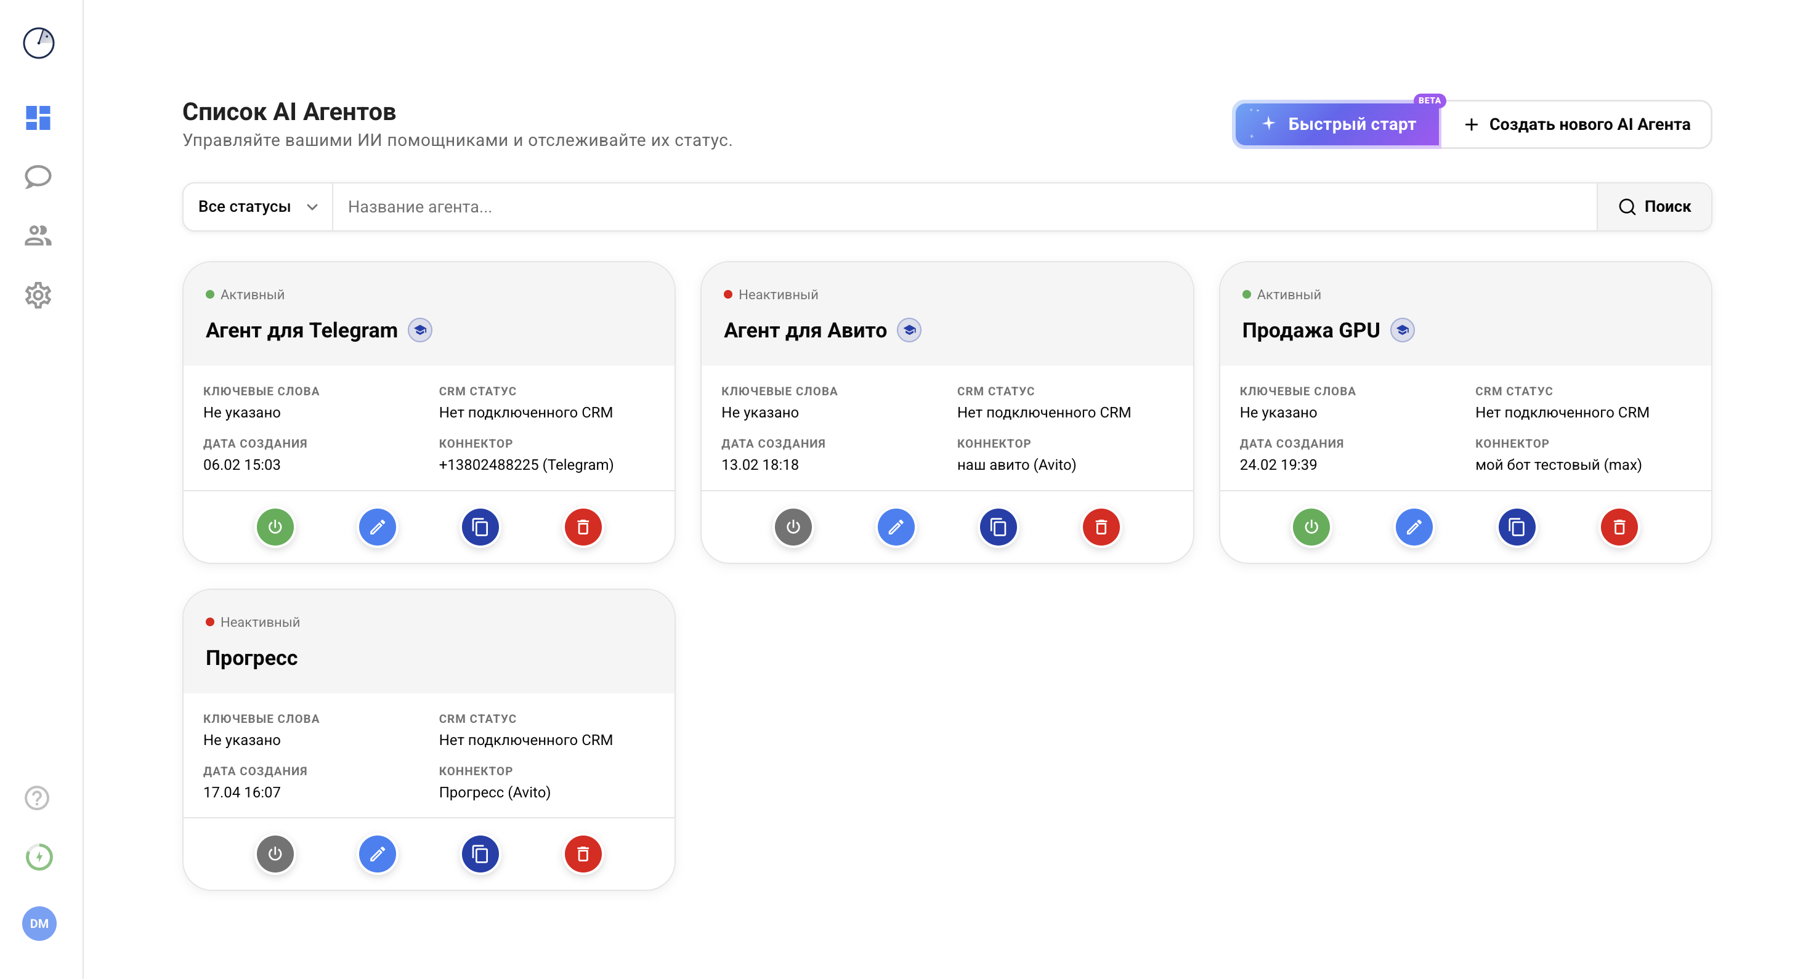This screenshot has height=979, width=1811.
Task: Duplicate the Прогресс agent
Action: tap(480, 853)
